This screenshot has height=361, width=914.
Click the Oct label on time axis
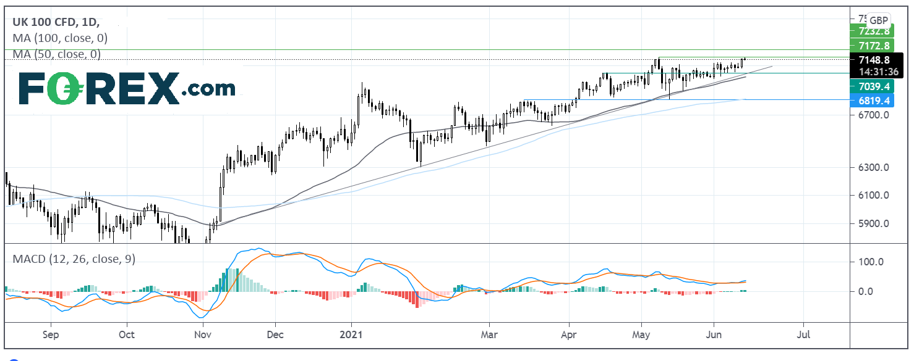(x=126, y=336)
